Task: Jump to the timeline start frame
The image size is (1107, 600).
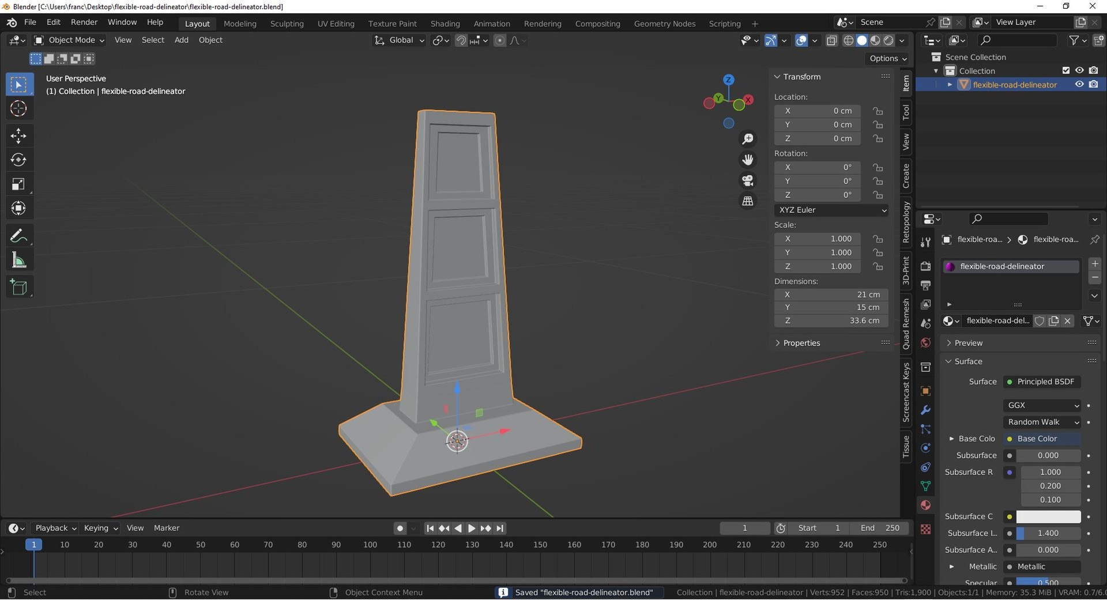Action: click(430, 528)
